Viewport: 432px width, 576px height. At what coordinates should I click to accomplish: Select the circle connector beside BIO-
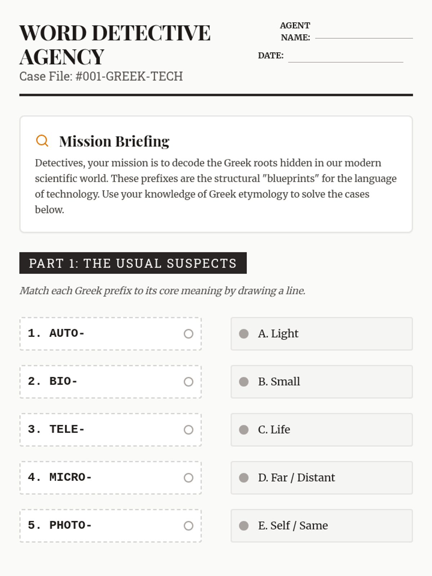tap(188, 382)
